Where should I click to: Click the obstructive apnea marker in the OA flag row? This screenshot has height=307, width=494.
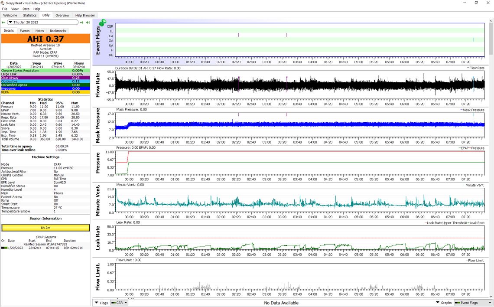click(473, 40)
